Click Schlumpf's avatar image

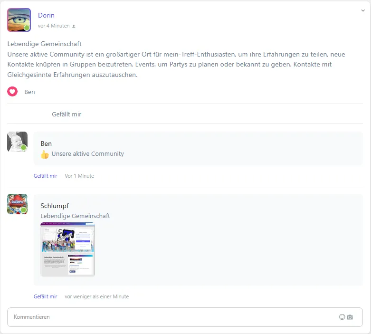[x=17, y=204]
